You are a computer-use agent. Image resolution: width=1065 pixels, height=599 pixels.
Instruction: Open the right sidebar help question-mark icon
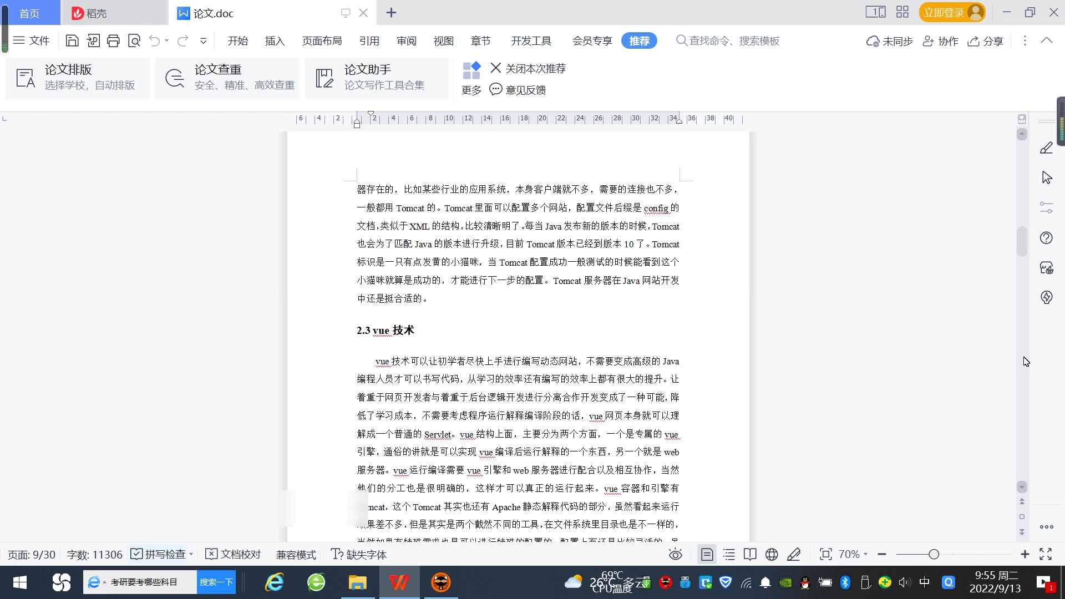[1046, 238]
